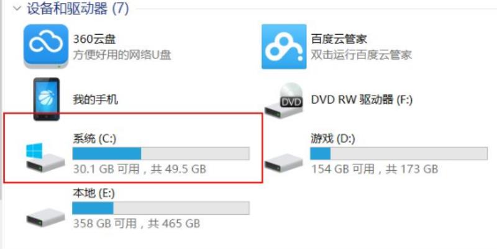Collapse the 设备和驱动器 group chevron
The width and height of the screenshot is (497, 249).
click(17, 8)
